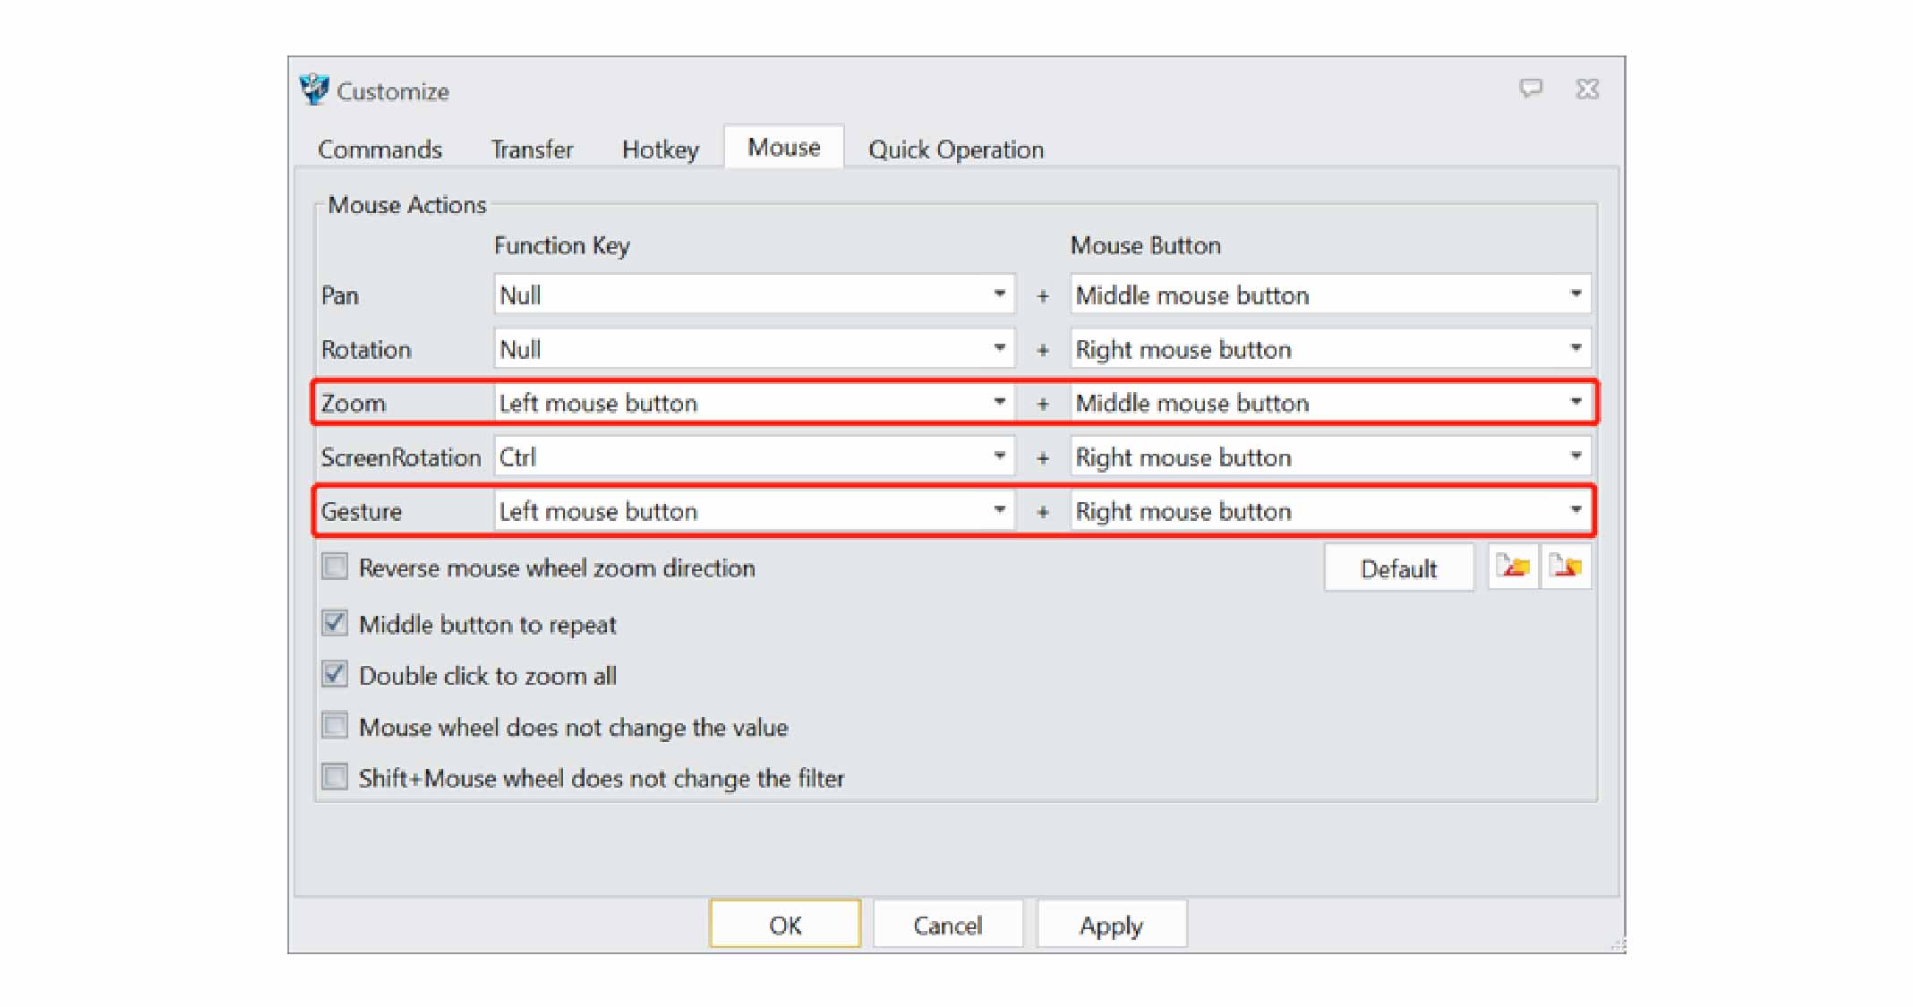The image size is (1913, 1007).
Task: Enable Shift+Mouse wheel does not change filter
Action: 335,777
